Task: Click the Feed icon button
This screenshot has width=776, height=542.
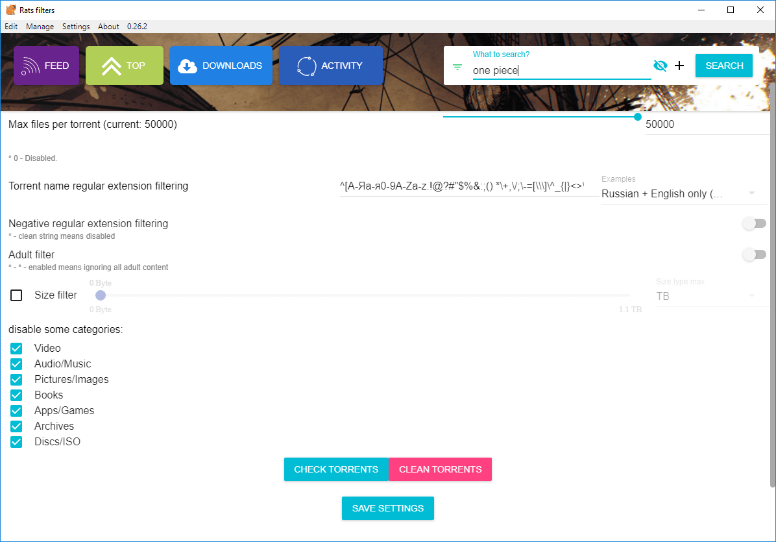Action: tap(46, 66)
